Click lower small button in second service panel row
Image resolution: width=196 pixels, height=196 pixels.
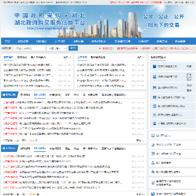click(189, 79)
